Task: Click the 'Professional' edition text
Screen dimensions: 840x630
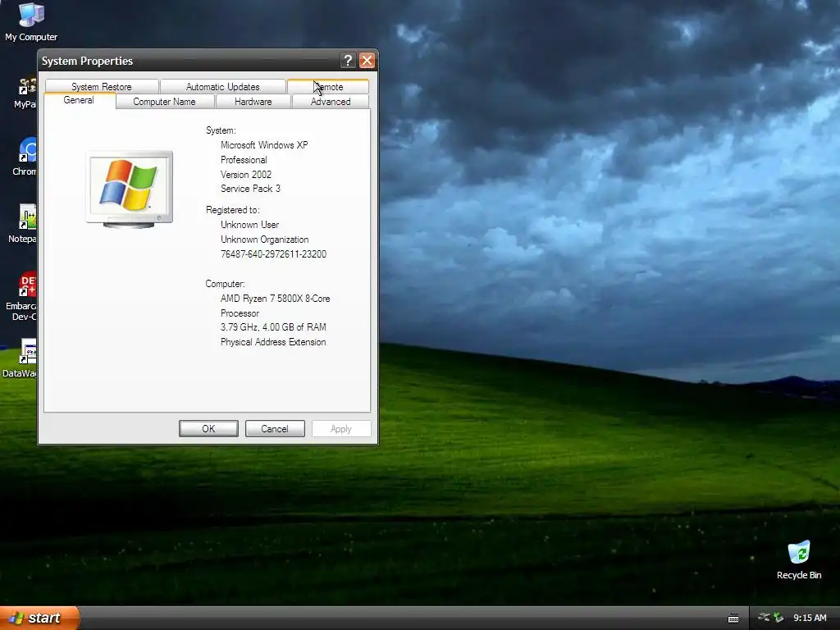Action: coord(244,160)
